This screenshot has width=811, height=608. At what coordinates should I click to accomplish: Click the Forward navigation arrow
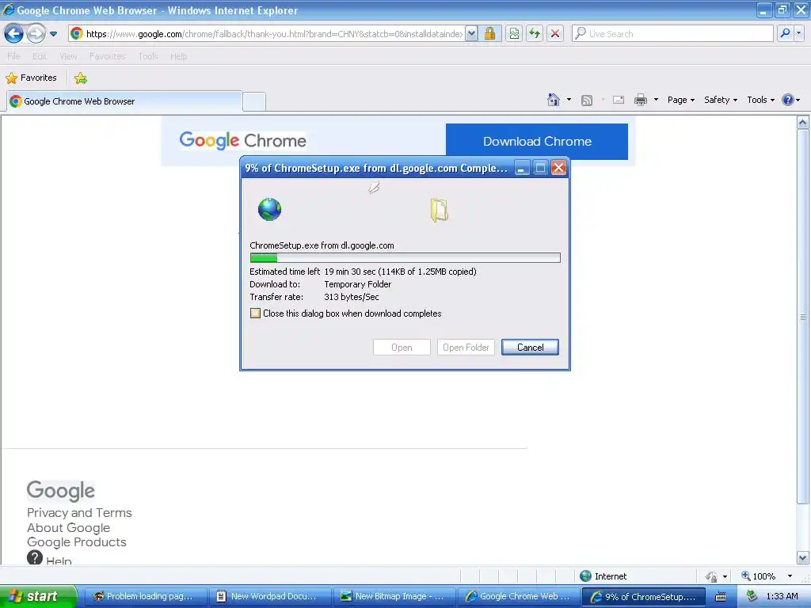click(x=36, y=34)
